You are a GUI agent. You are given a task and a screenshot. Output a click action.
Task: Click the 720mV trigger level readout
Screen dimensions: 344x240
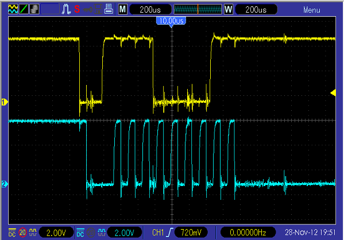click(191, 233)
